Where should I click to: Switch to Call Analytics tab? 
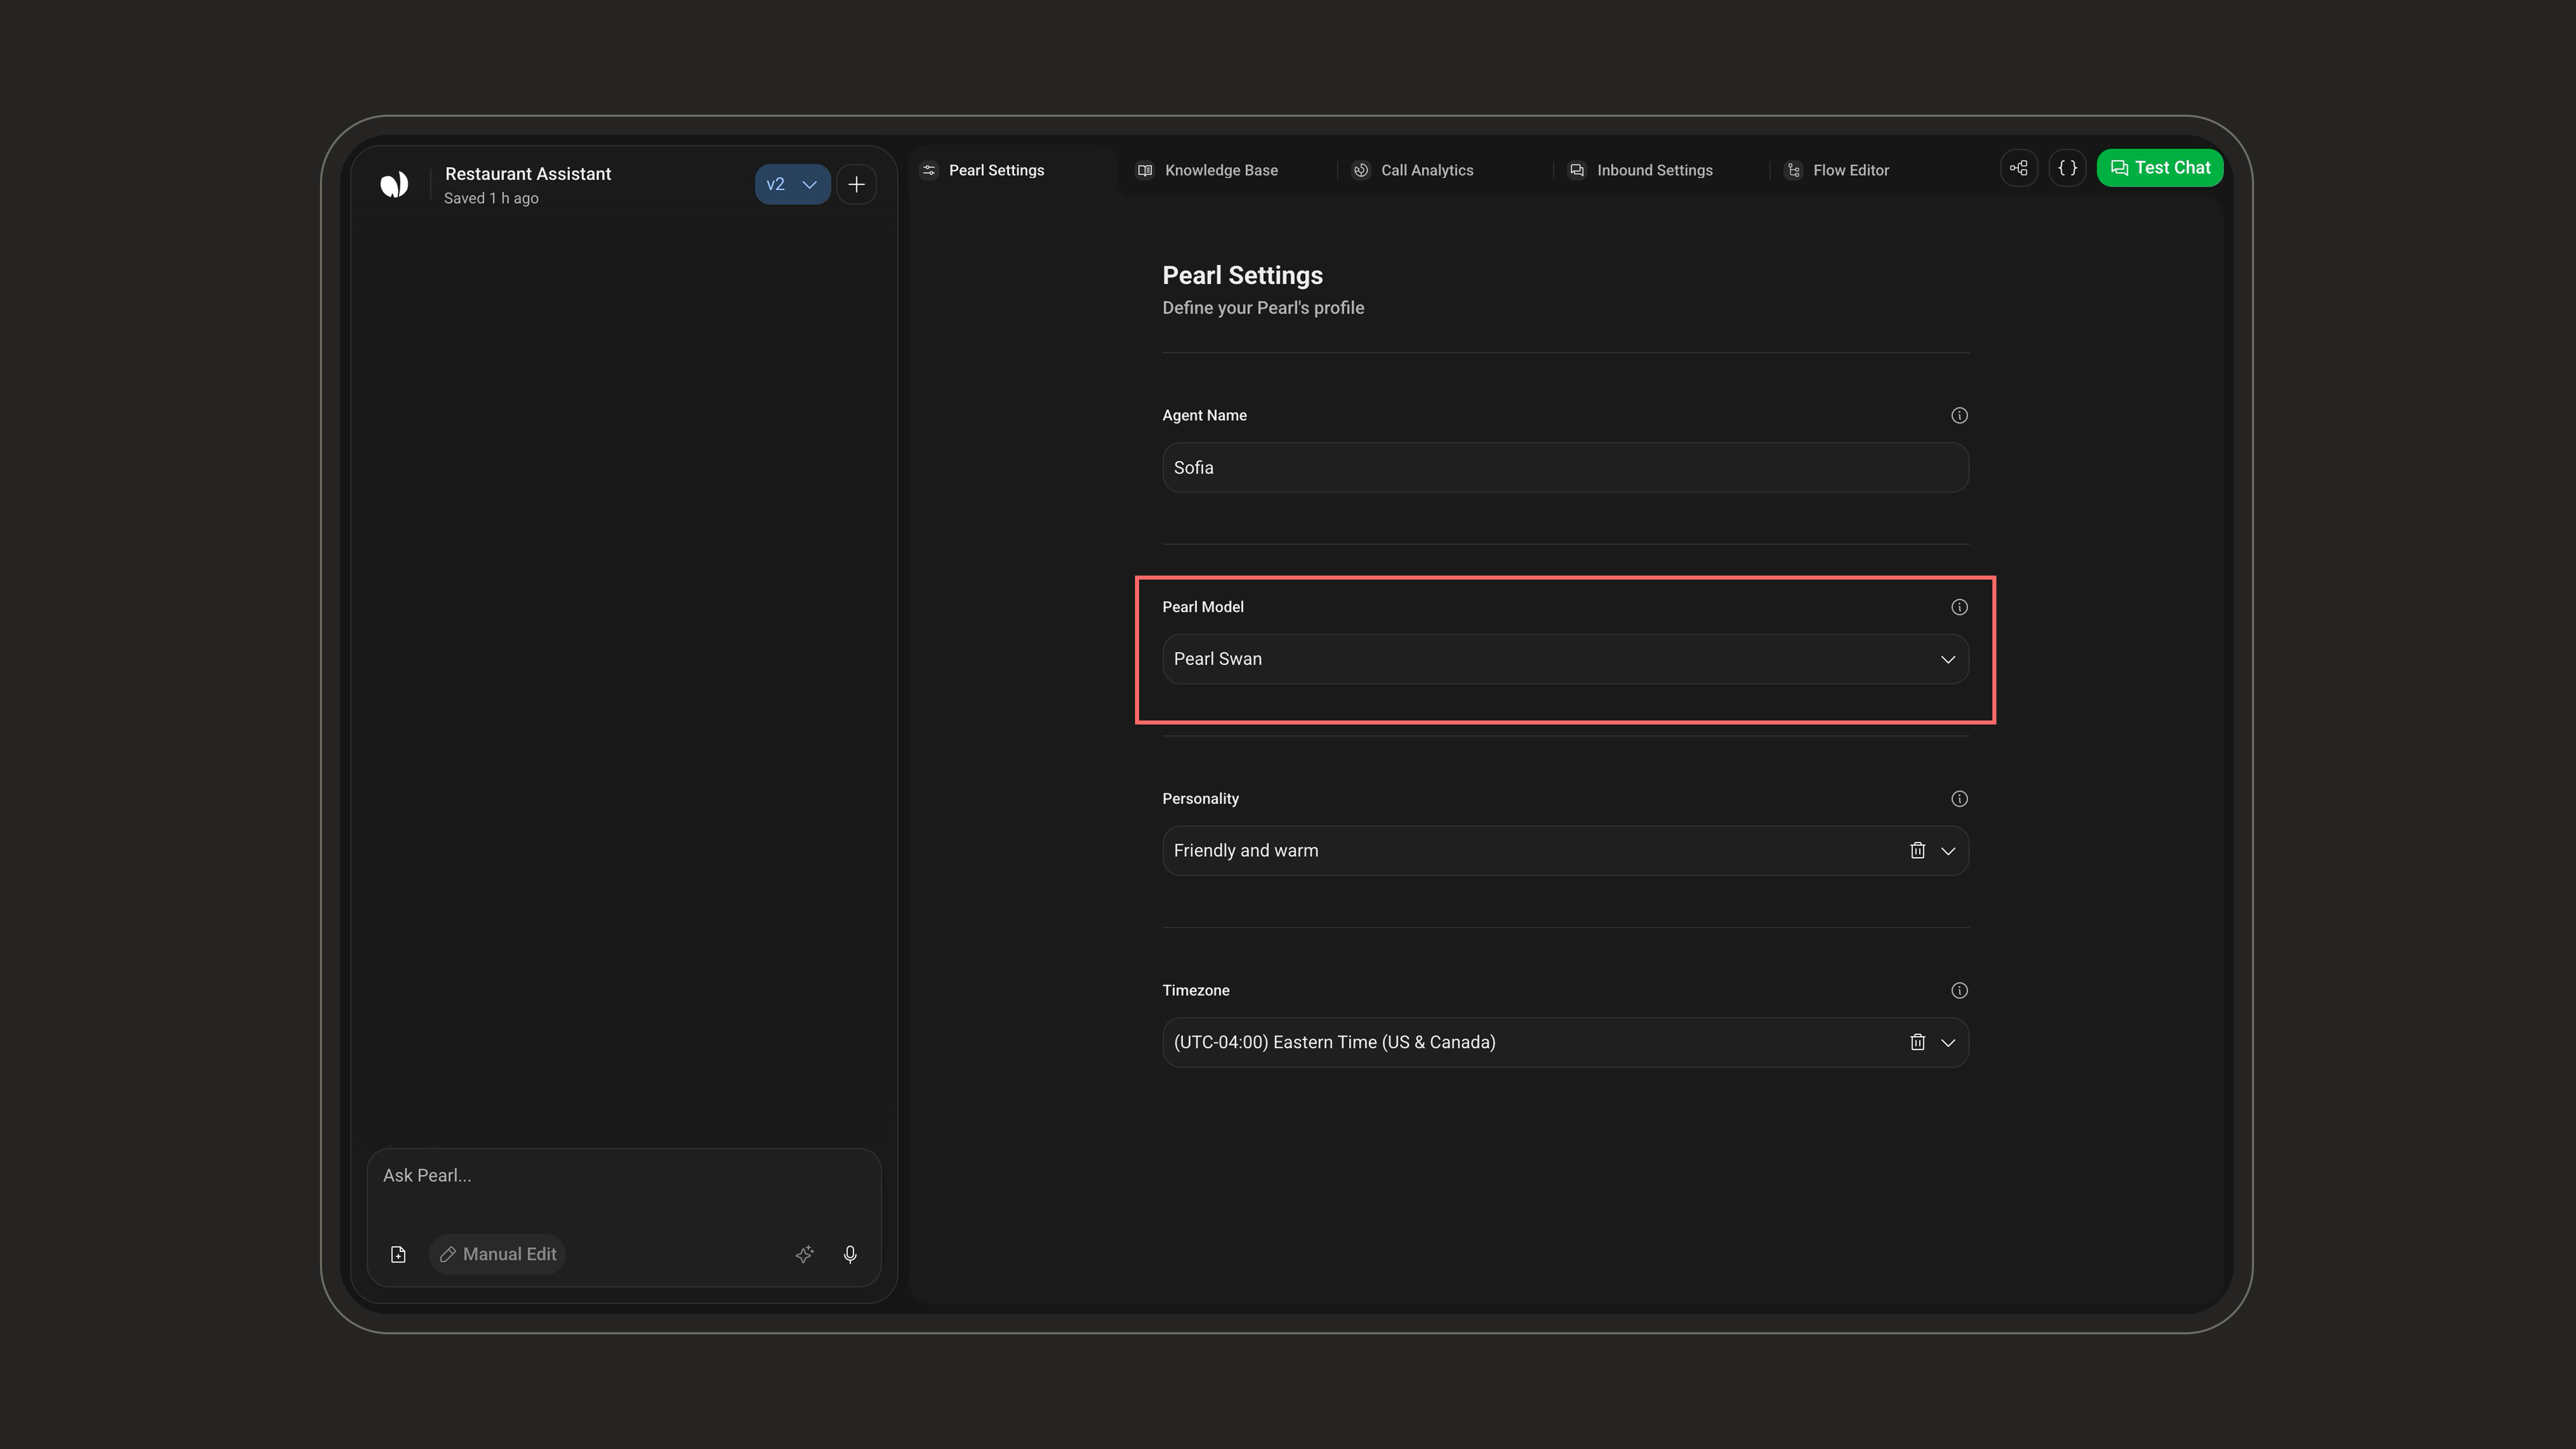[1427, 170]
